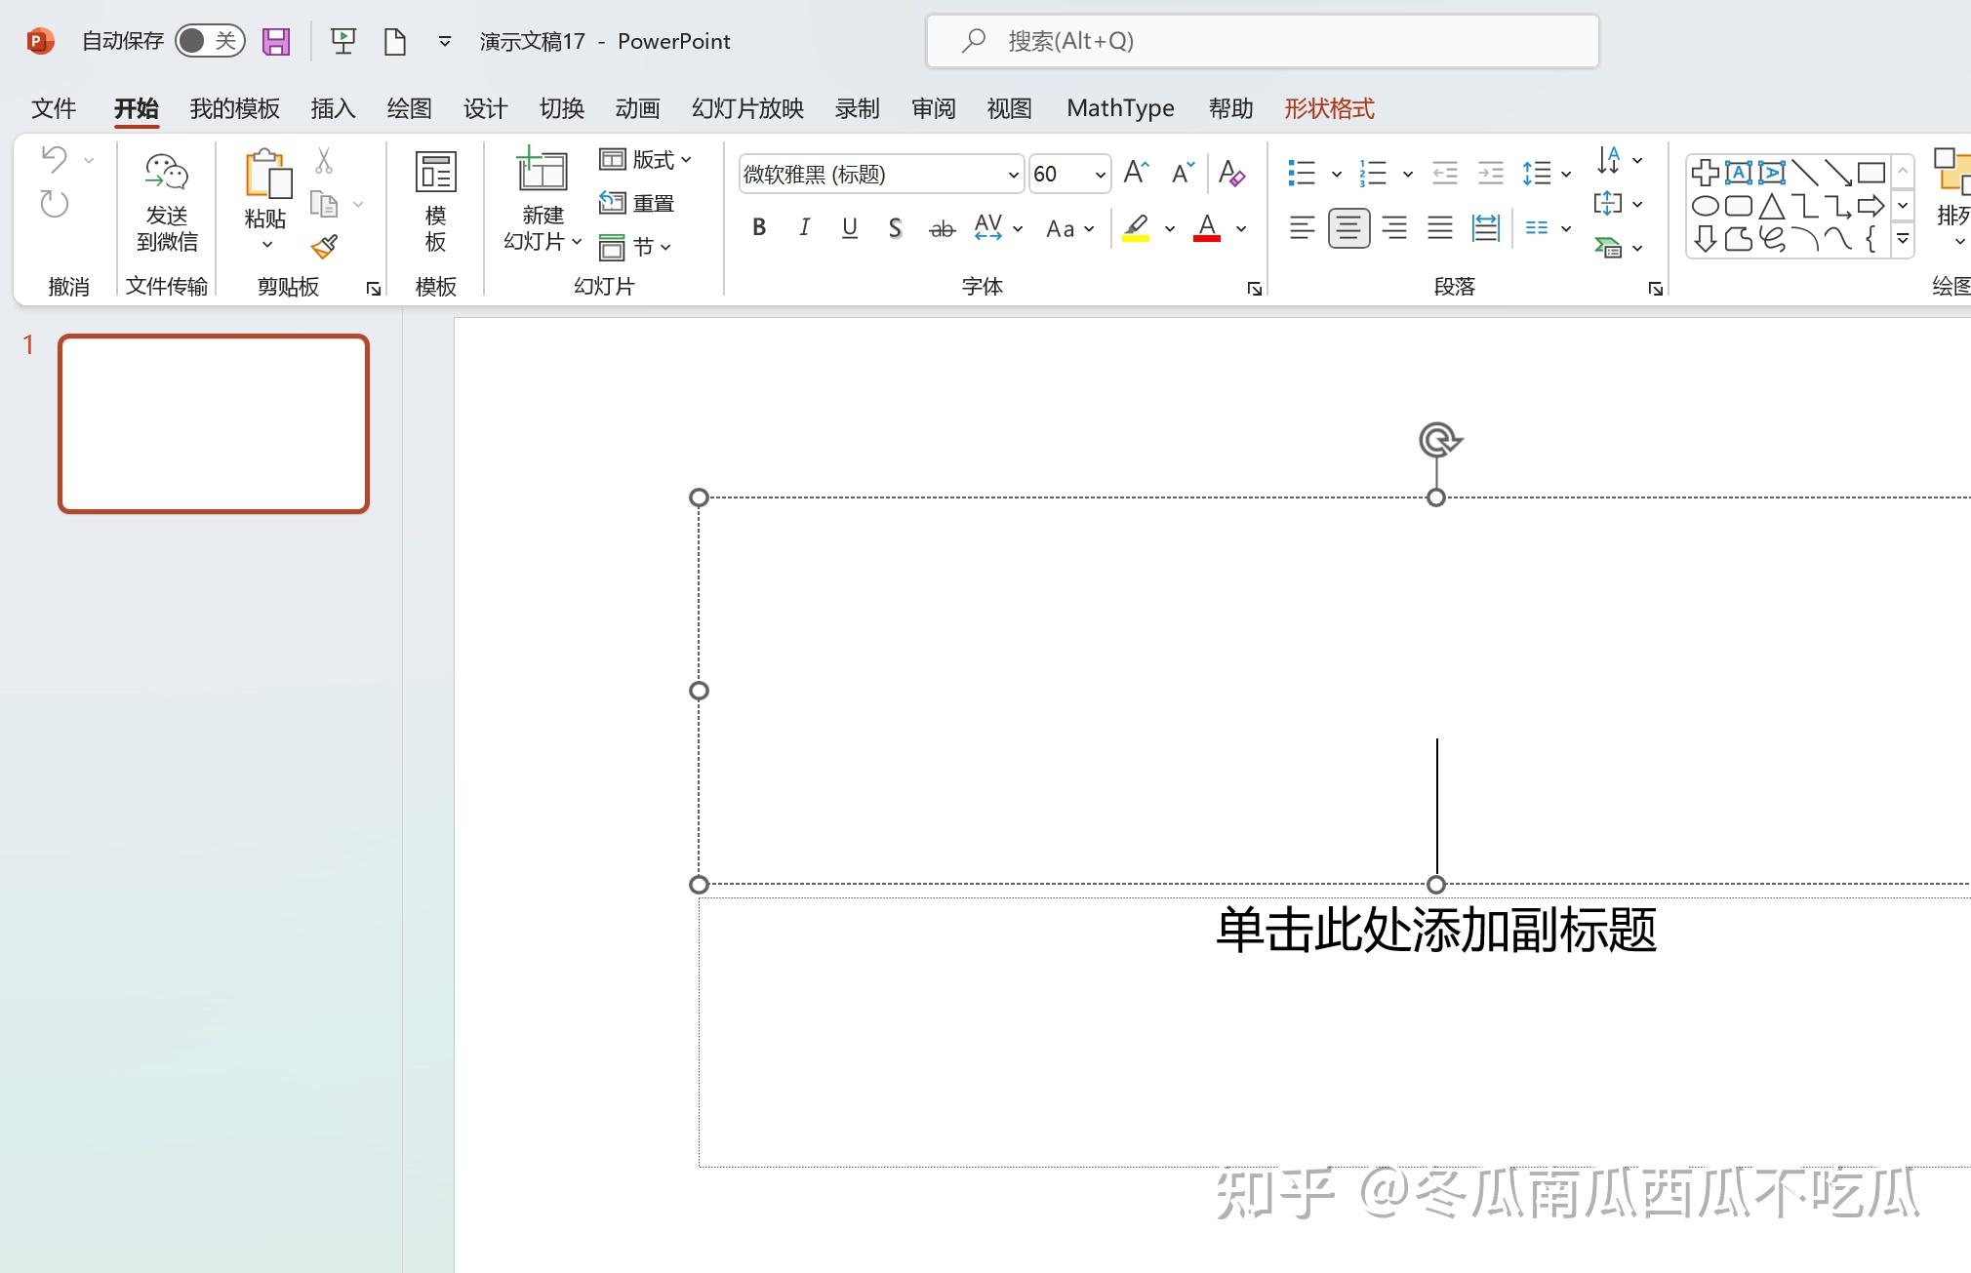Toggle align text right

pos(1394,228)
